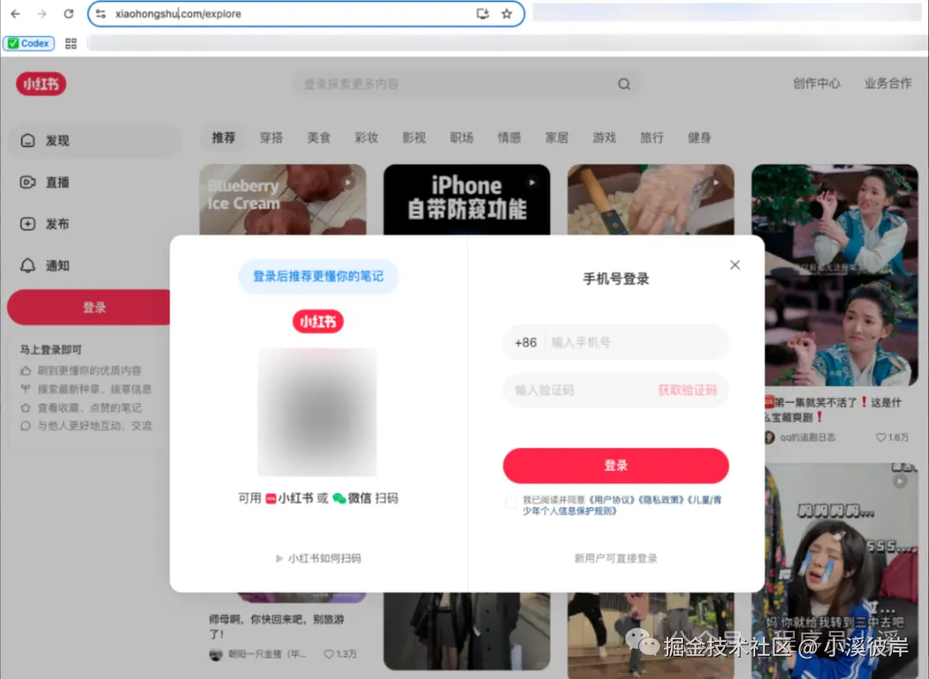Switch to the 旅行 tab
This screenshot has height=679, width=929.
(x=652, y=138)
